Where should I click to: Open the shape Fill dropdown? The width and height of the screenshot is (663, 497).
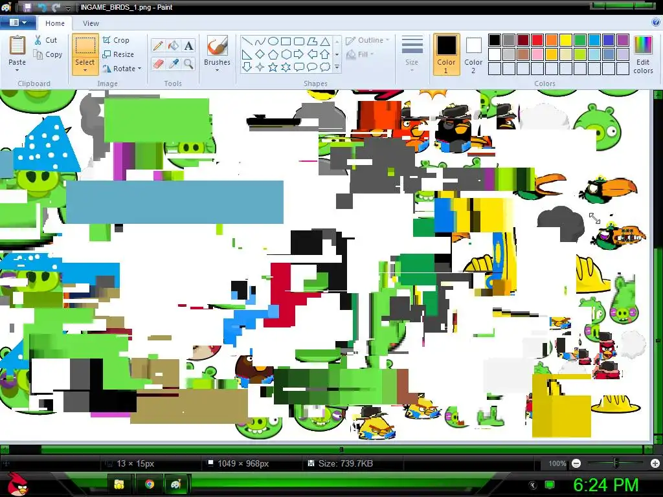click(x=360, y=54)
